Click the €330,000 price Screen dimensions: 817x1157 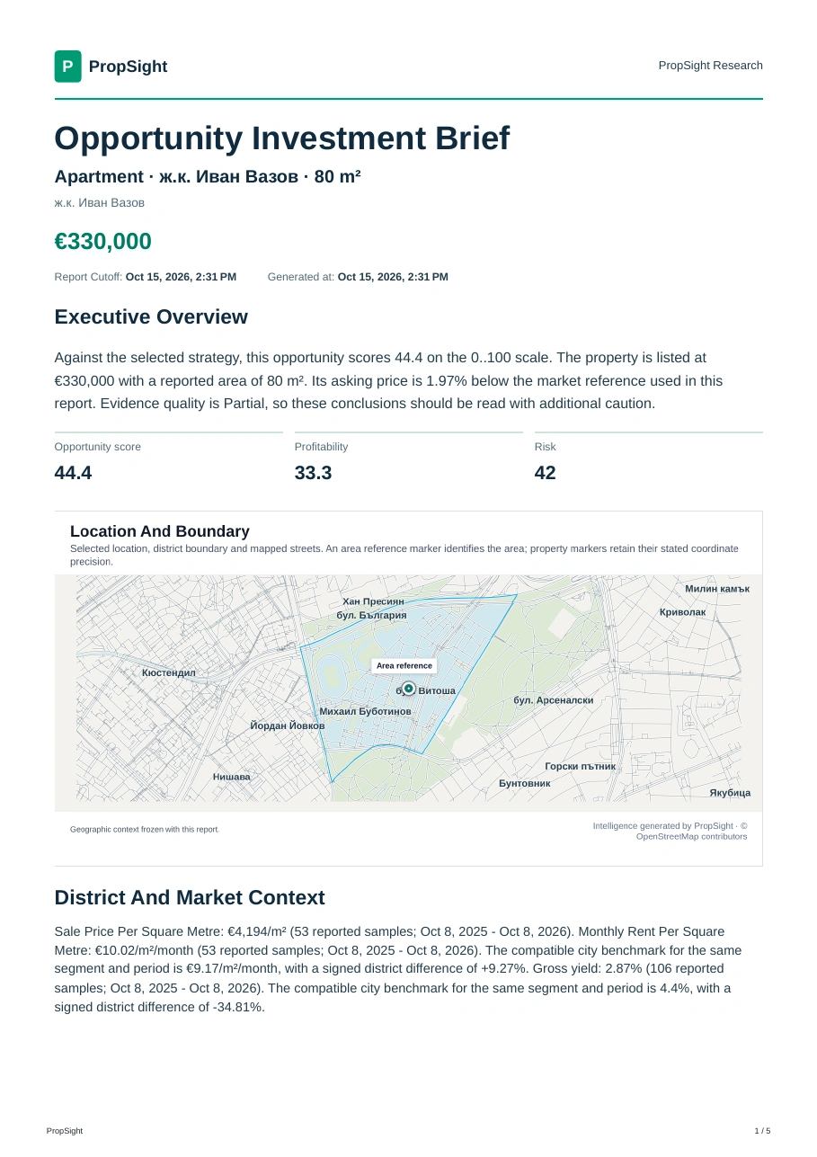coord(102,242)
